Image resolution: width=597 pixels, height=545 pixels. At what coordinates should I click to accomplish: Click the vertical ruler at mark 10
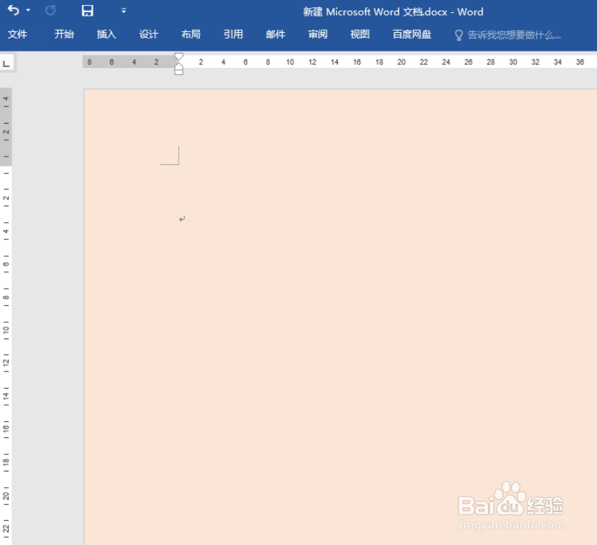(6, 330)
